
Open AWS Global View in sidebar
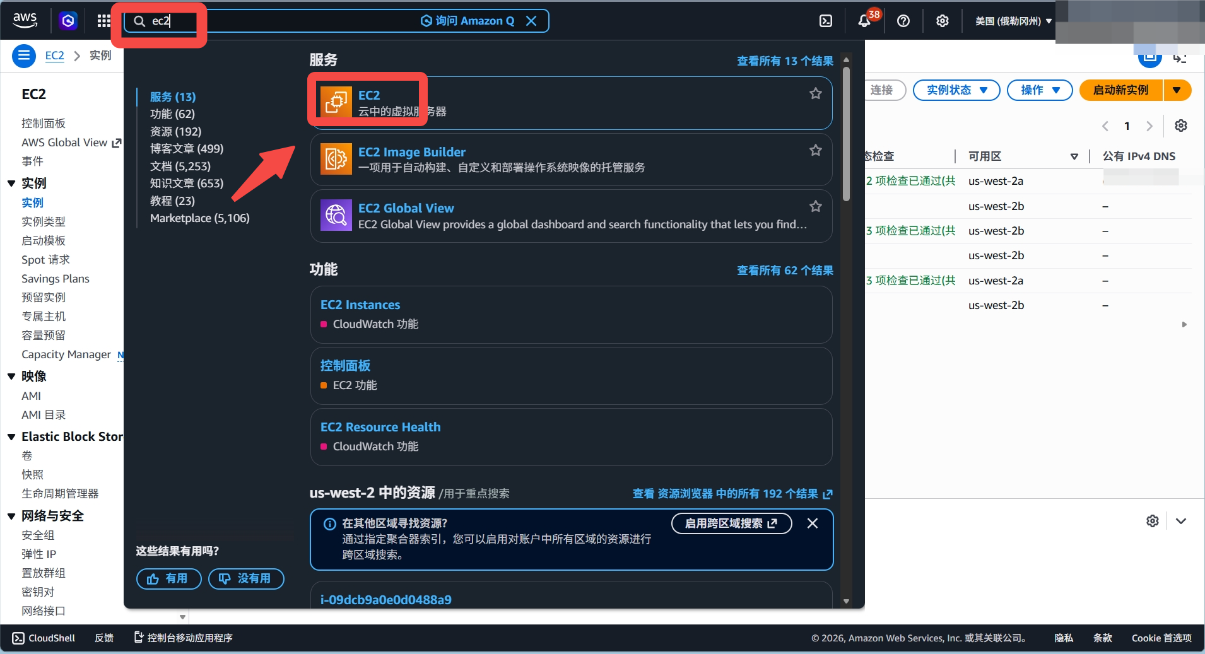tap(71, 143)
